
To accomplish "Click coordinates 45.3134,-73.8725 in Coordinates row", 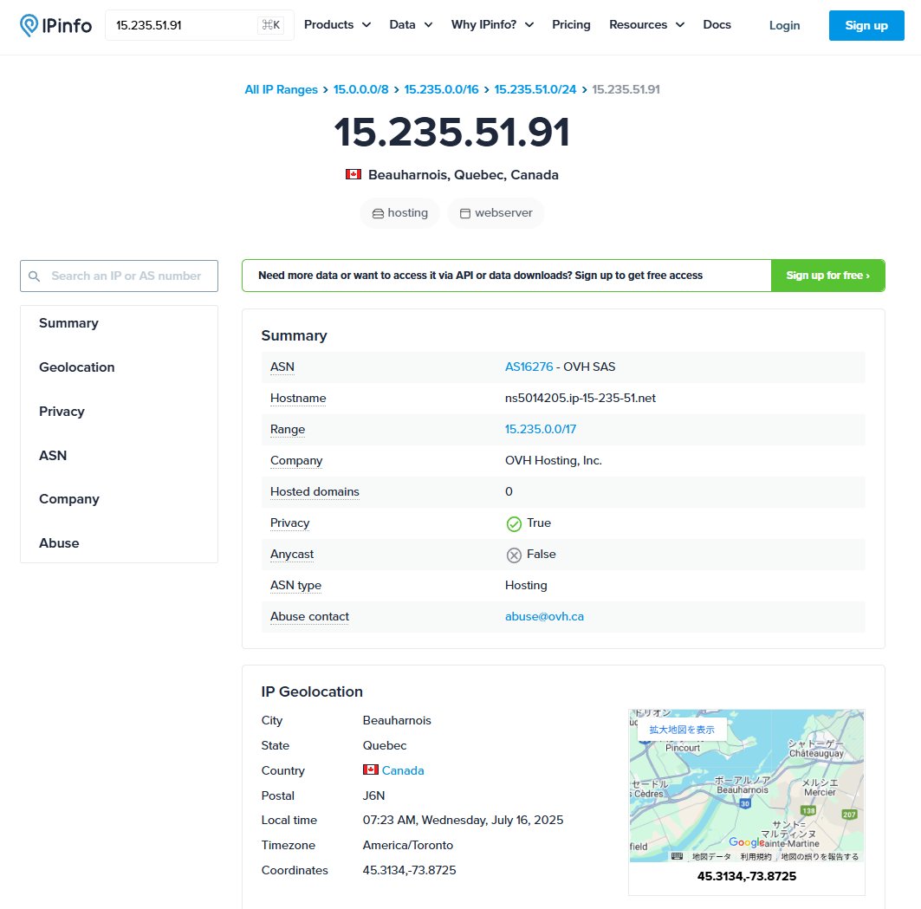I will (x=410, y=870).
